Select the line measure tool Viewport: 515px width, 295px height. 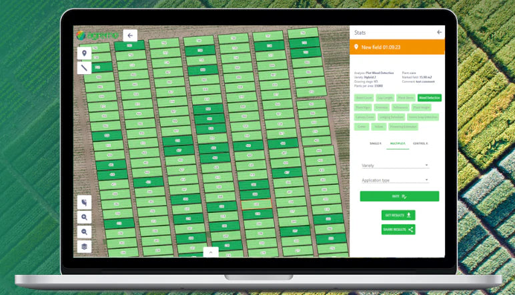84,67
